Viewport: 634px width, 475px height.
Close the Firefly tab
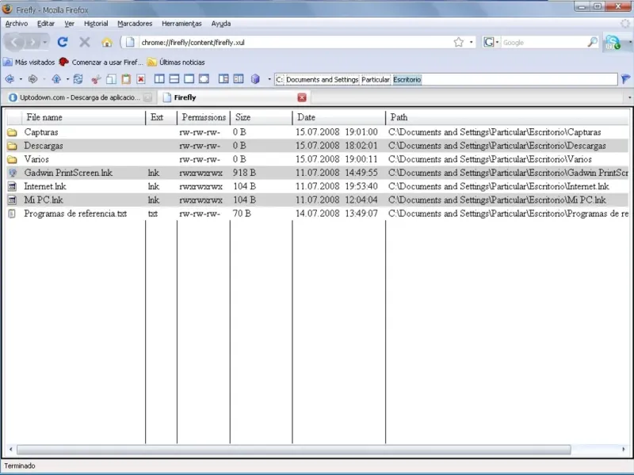pyautogui.click(x=302, y=97)
